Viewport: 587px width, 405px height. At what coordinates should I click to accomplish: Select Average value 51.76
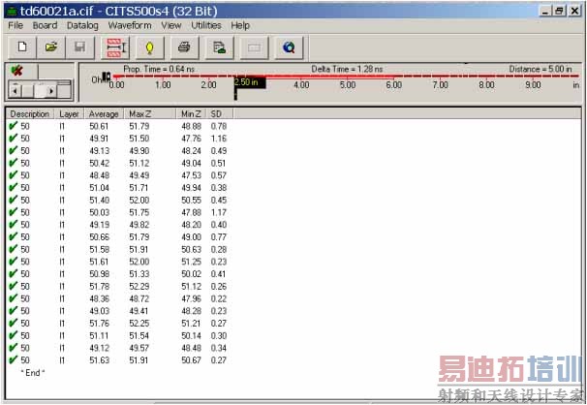pos(99,324)
